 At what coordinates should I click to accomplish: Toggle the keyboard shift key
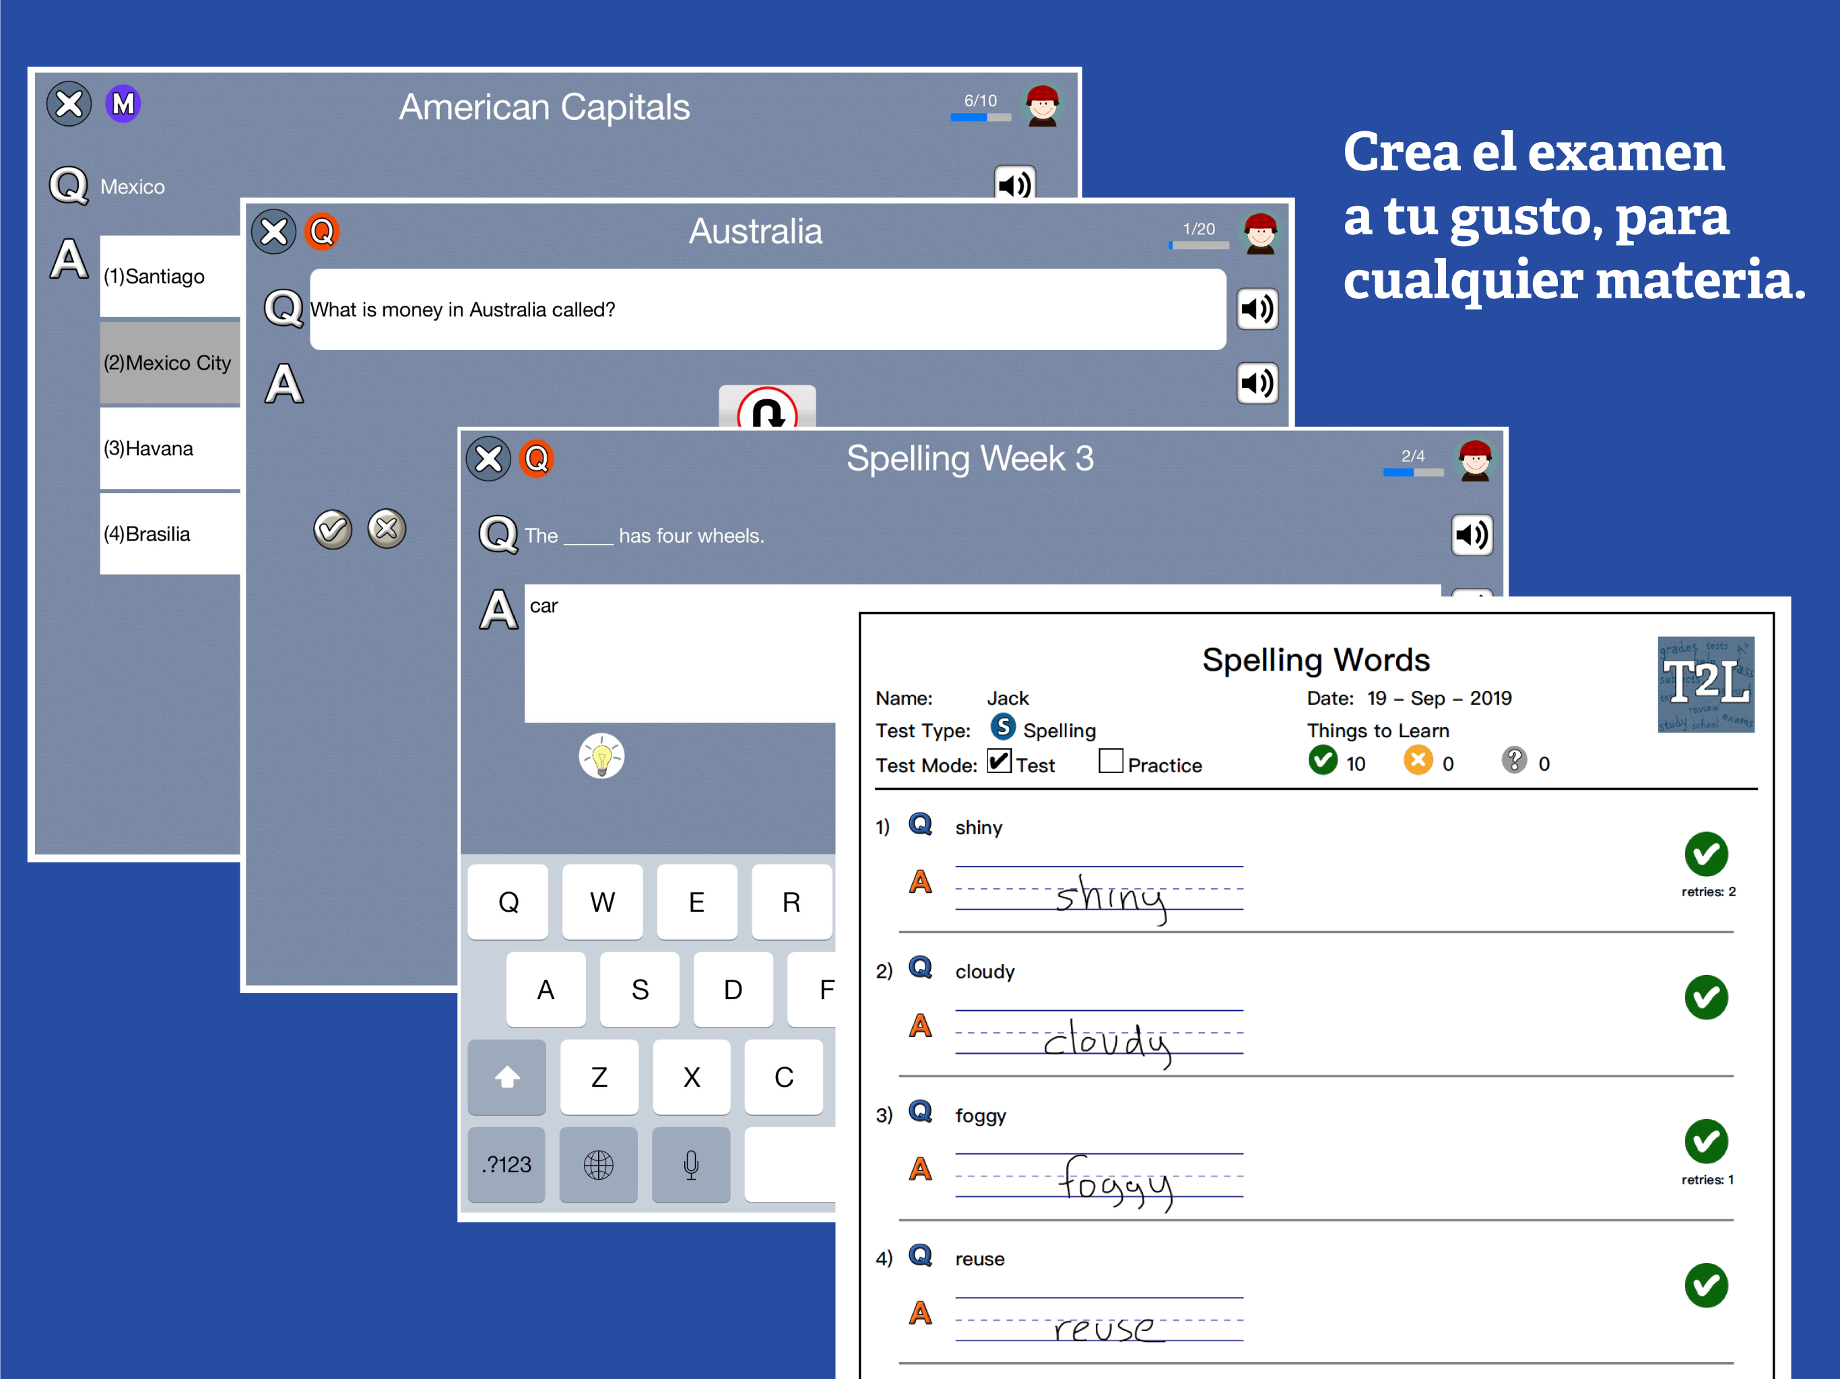(506, 1077)
